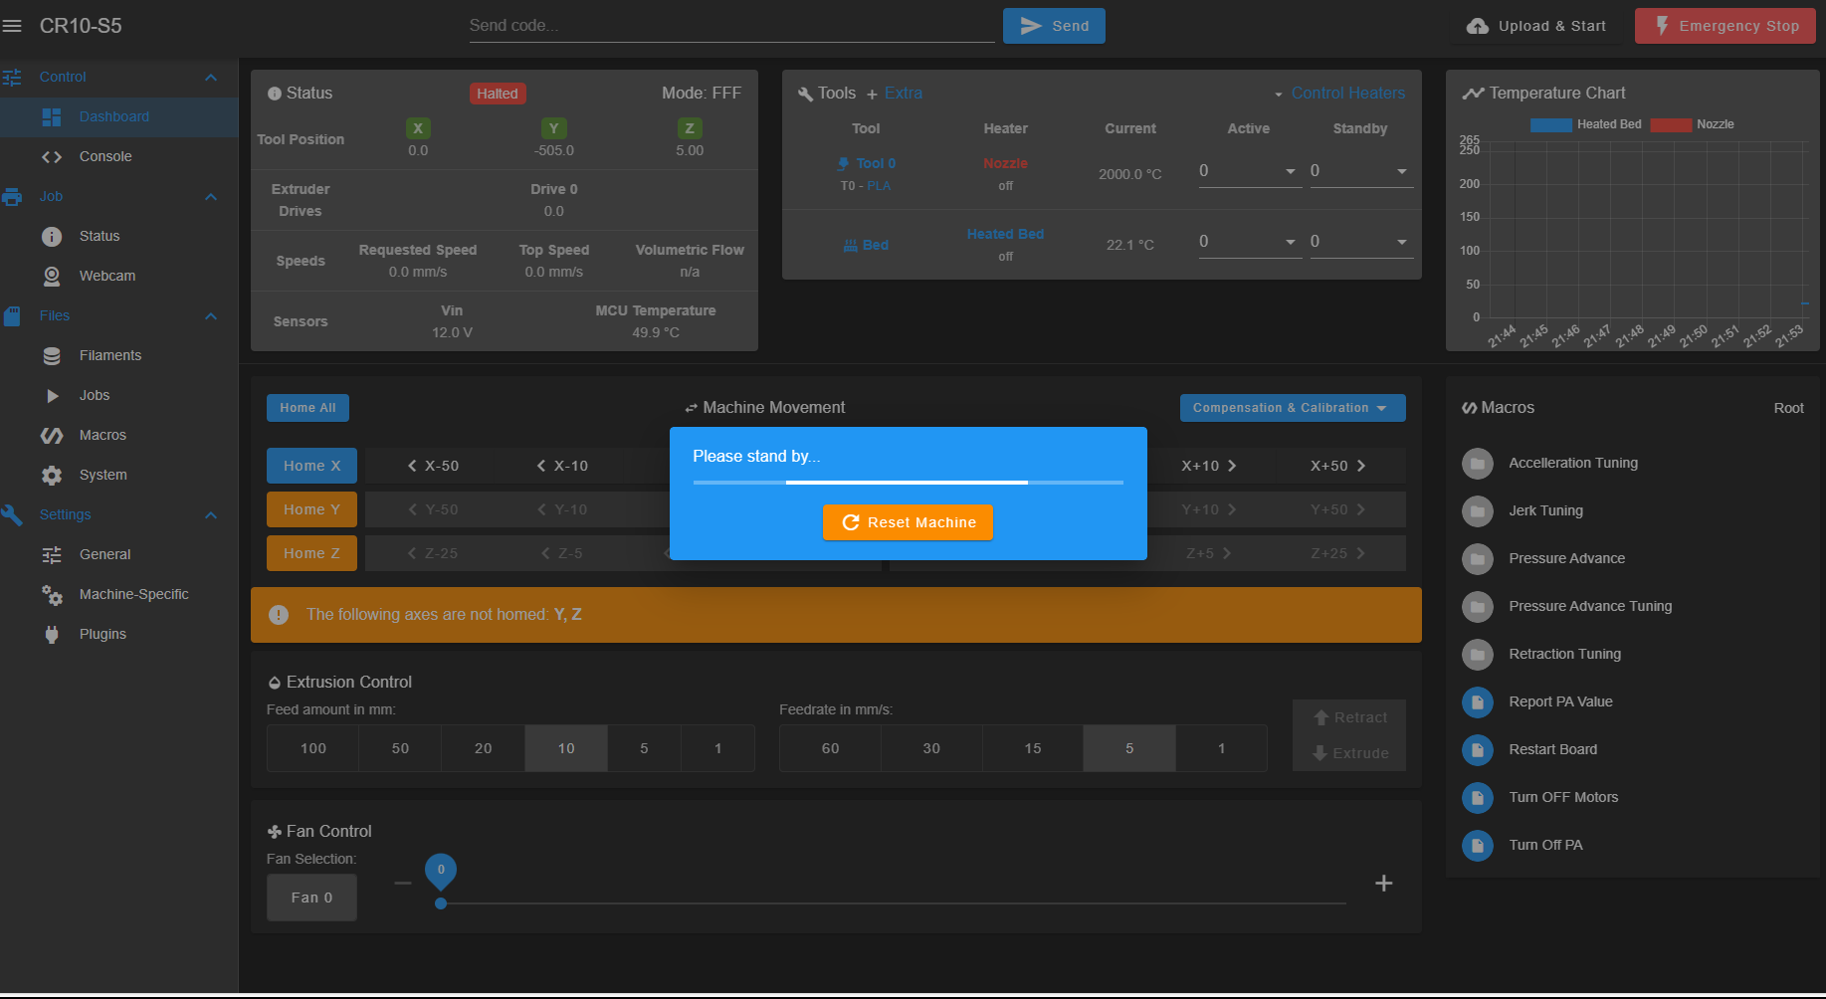Click the Filaments database icon

tap(52, 355)
